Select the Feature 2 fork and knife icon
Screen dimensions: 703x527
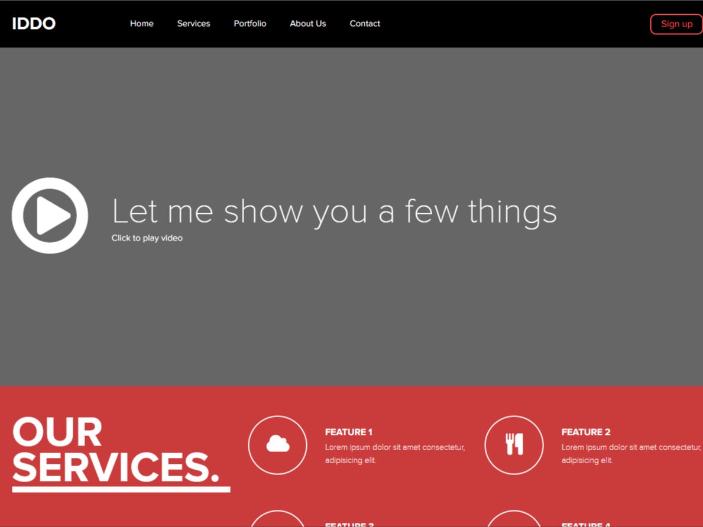[514, 445]
